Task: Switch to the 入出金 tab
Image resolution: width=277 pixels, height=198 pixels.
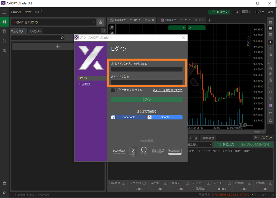Action: click(x=193, y=138)
